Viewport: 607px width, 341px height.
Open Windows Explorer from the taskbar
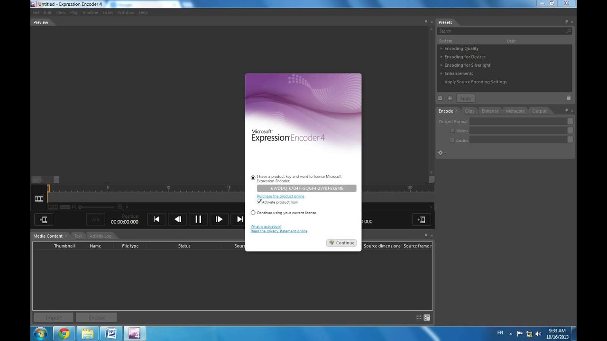click(x=87, y=333)
